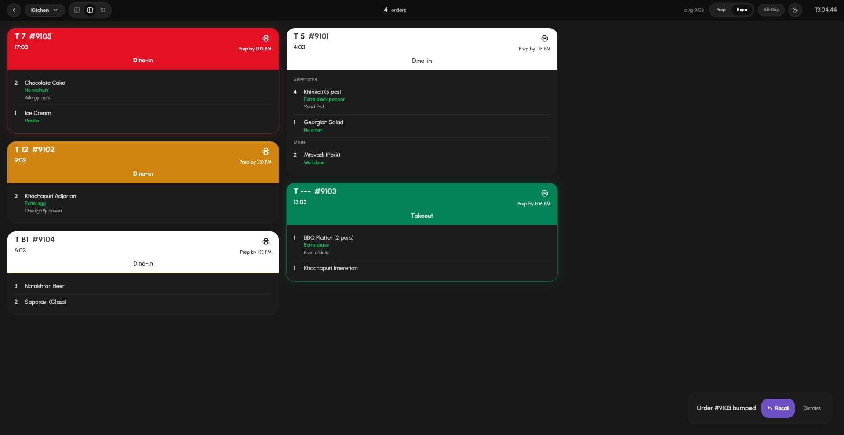This screenshot has width=844, height=435.
Task: Bump the red T 7 #9105 order header
Action: pos(143,49)
